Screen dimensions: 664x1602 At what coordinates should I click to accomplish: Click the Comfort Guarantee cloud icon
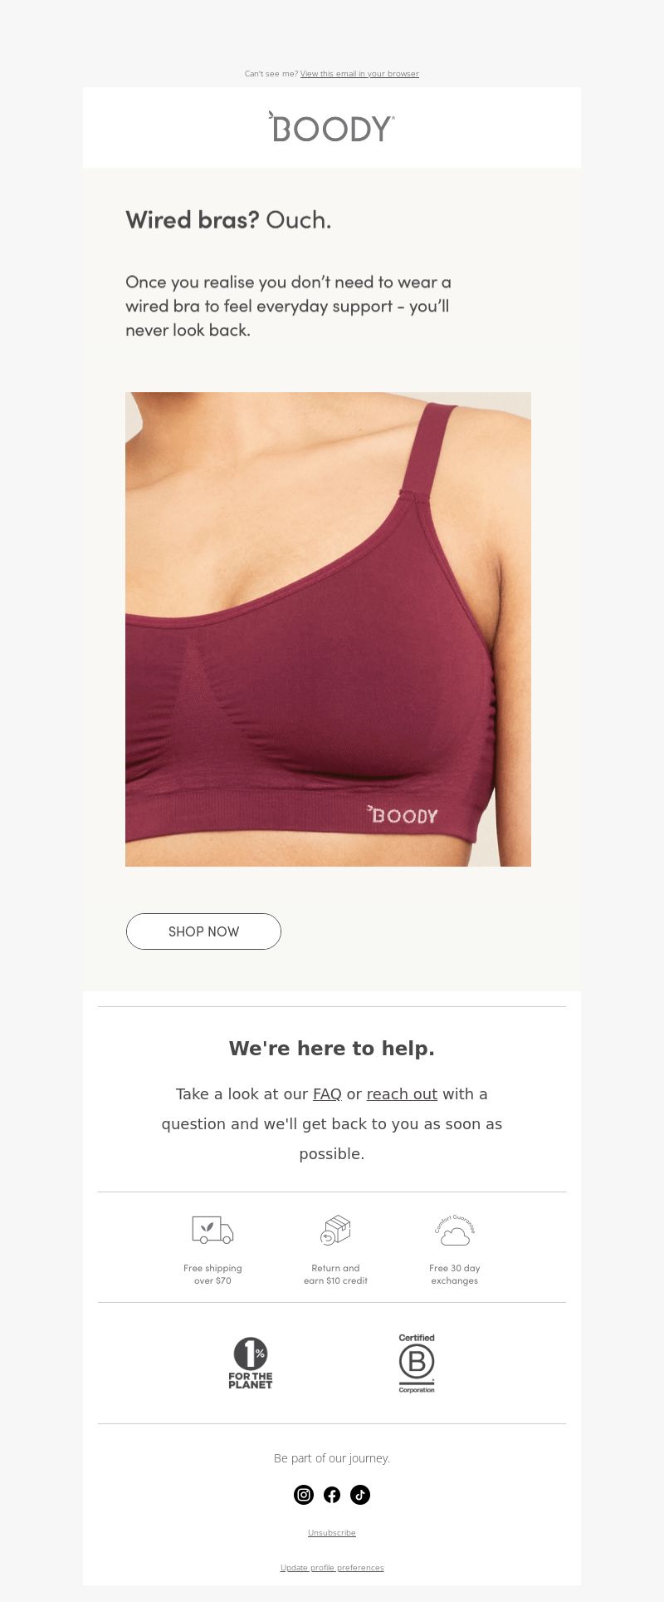tap(455, 1230)
